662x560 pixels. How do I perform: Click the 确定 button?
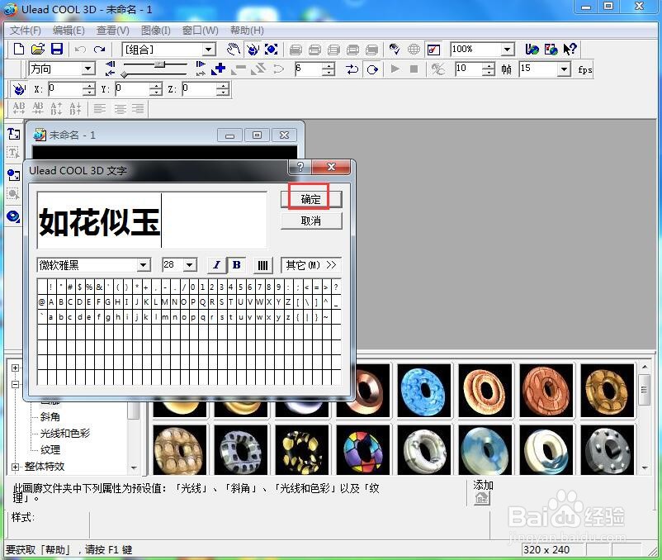tap(310, 199)
